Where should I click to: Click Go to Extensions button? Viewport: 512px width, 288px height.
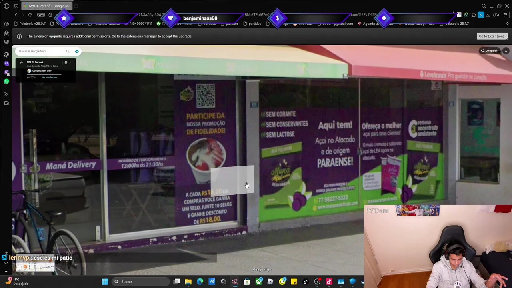(x=492, y=36)
